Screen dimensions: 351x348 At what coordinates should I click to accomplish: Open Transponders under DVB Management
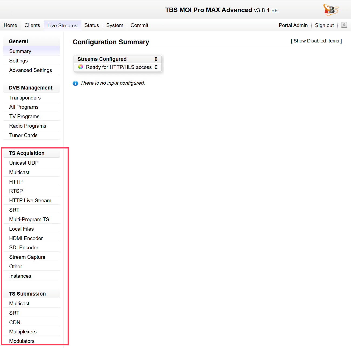(x=25, y=98)
